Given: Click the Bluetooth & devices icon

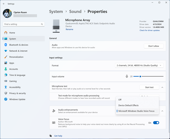Looking at the screenshot, I should tap(6, 45).
